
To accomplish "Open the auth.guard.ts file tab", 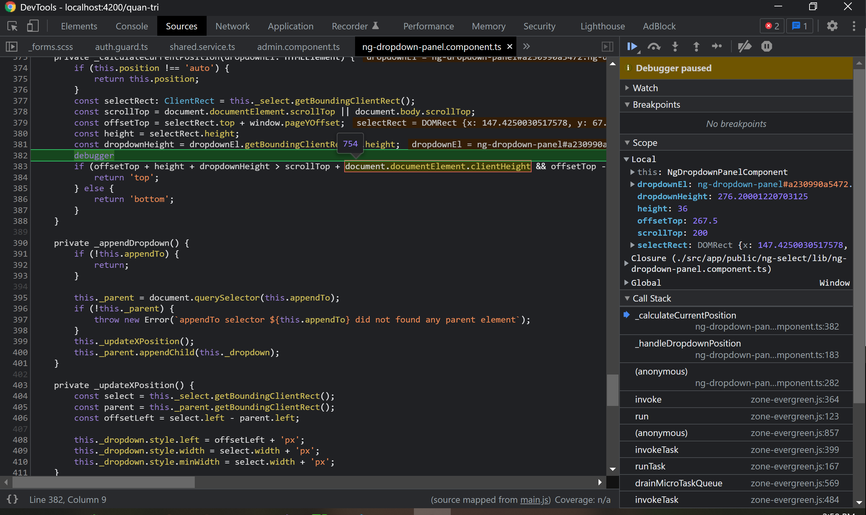I will tap(121, 47).
